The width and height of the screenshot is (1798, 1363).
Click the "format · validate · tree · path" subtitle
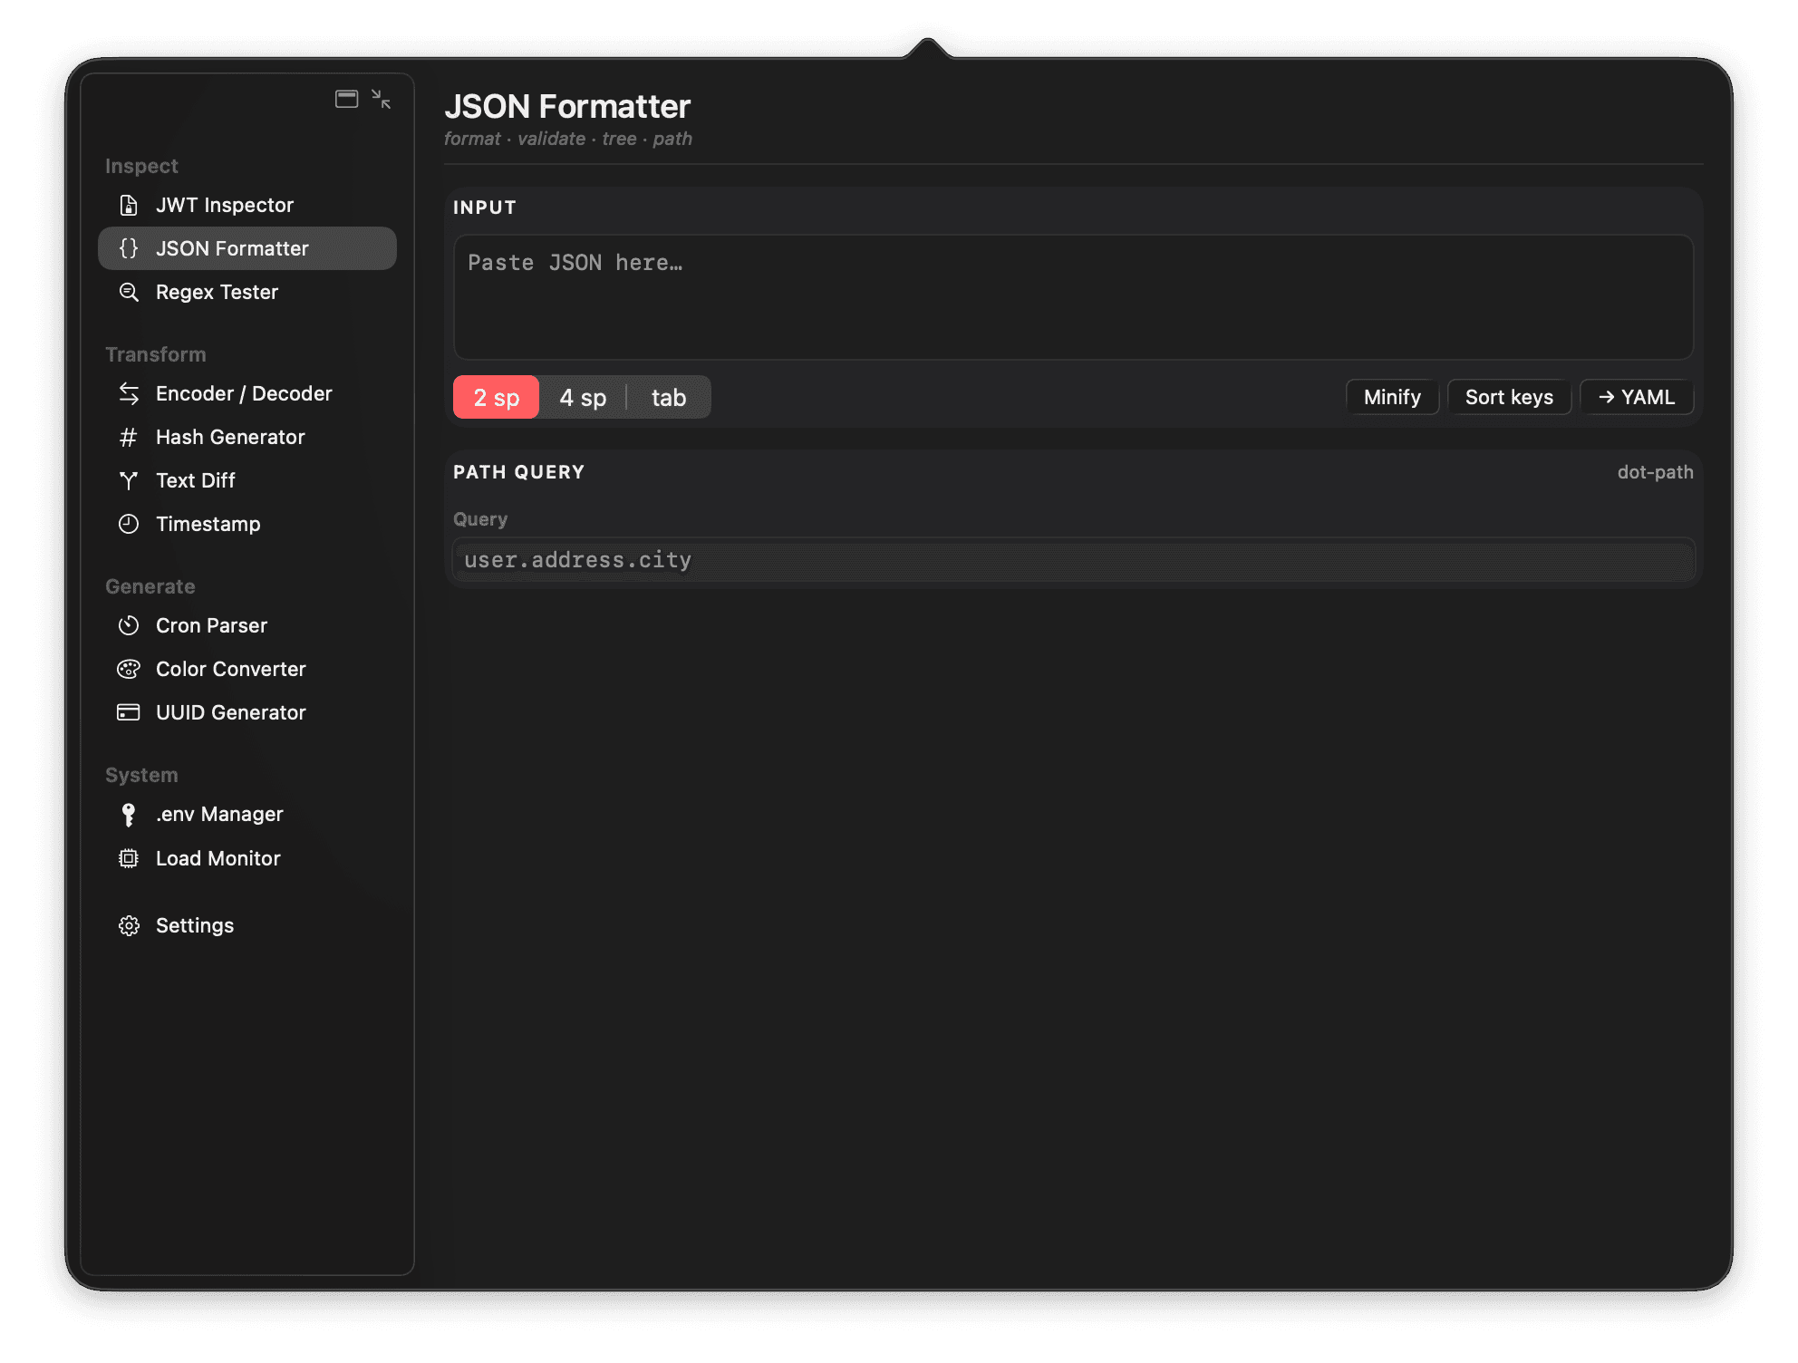click(x=568, y=139)
